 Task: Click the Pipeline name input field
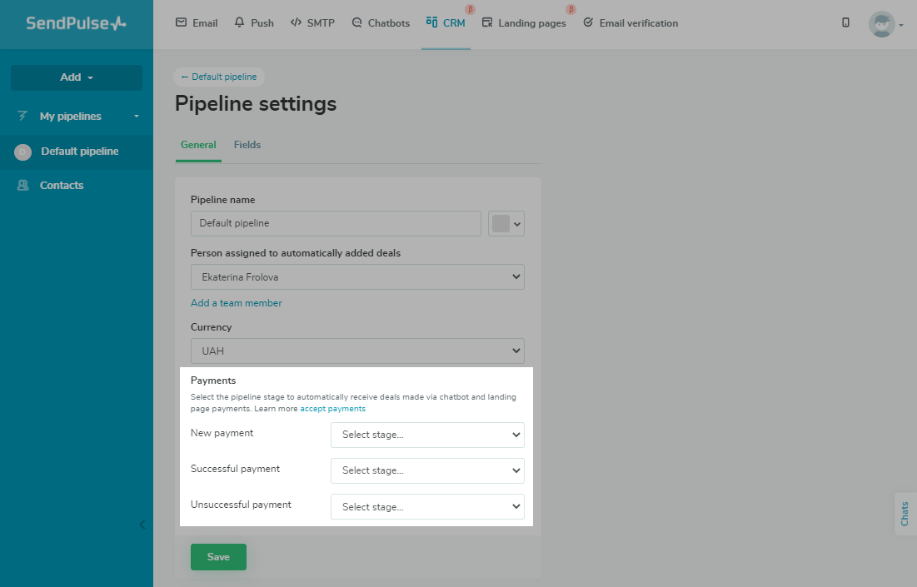tap(336, 223)
